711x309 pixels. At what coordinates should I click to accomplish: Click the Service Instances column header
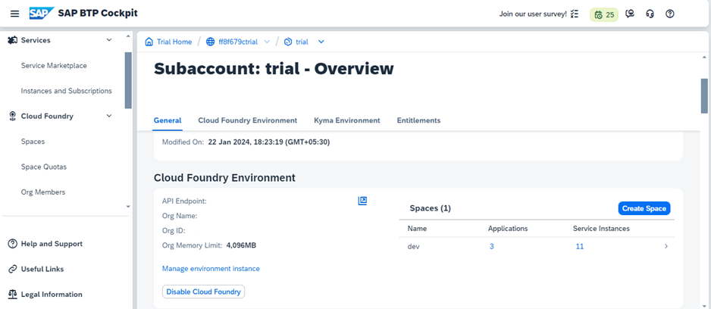(x=601, y=229)
